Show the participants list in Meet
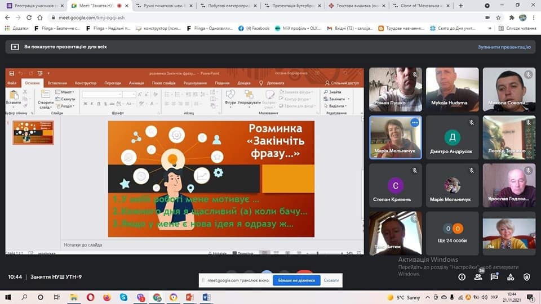Image resolution: width=541 pixels, height=304 pixels. (478, 277)
